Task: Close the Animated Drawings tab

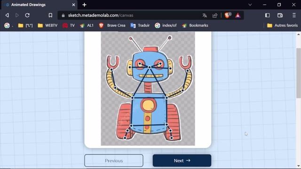Action: 73,5
